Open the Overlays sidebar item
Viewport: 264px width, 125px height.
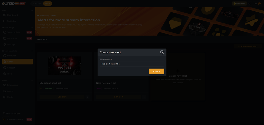(11, 44)
